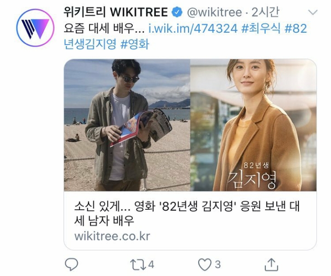
Task: Like the tweet with the heart icon
Action: click(x=205, y=264)
